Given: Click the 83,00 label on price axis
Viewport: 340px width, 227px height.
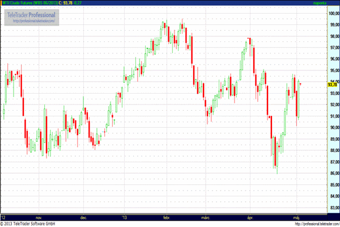Looking at the screenshot, I should [333, 208].
